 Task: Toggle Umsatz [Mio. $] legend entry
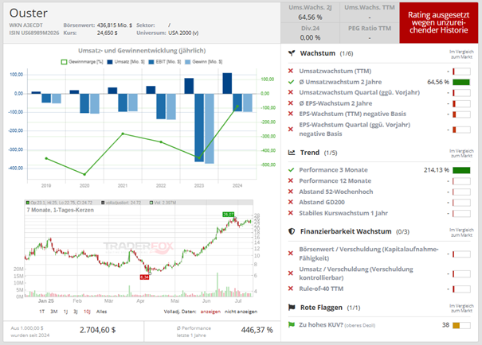(126, 62)
